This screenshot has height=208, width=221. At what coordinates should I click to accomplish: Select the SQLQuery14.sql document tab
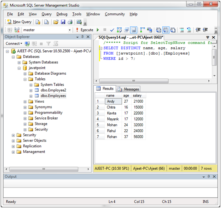tap(131, 37)
